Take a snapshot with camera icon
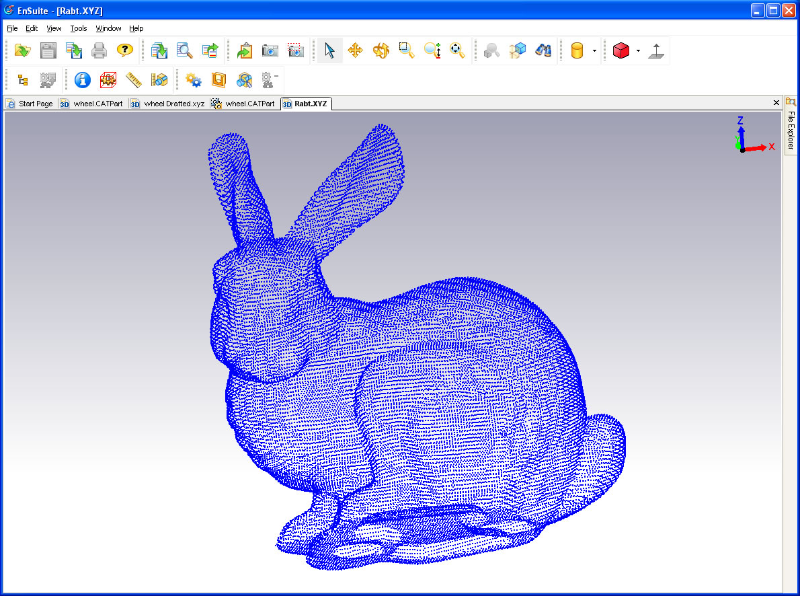800x596 pixels. click(x=270, y=50)
